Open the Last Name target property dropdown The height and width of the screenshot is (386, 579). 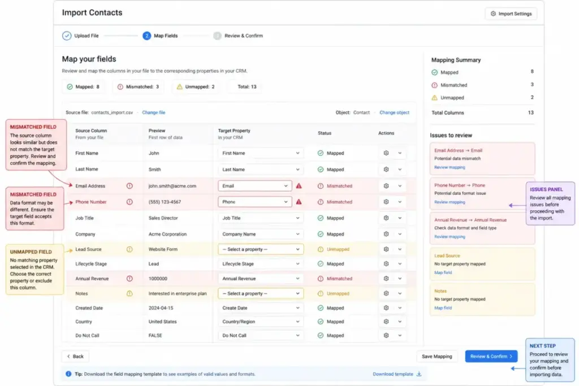pyautogui.click(x=261, y=170)
